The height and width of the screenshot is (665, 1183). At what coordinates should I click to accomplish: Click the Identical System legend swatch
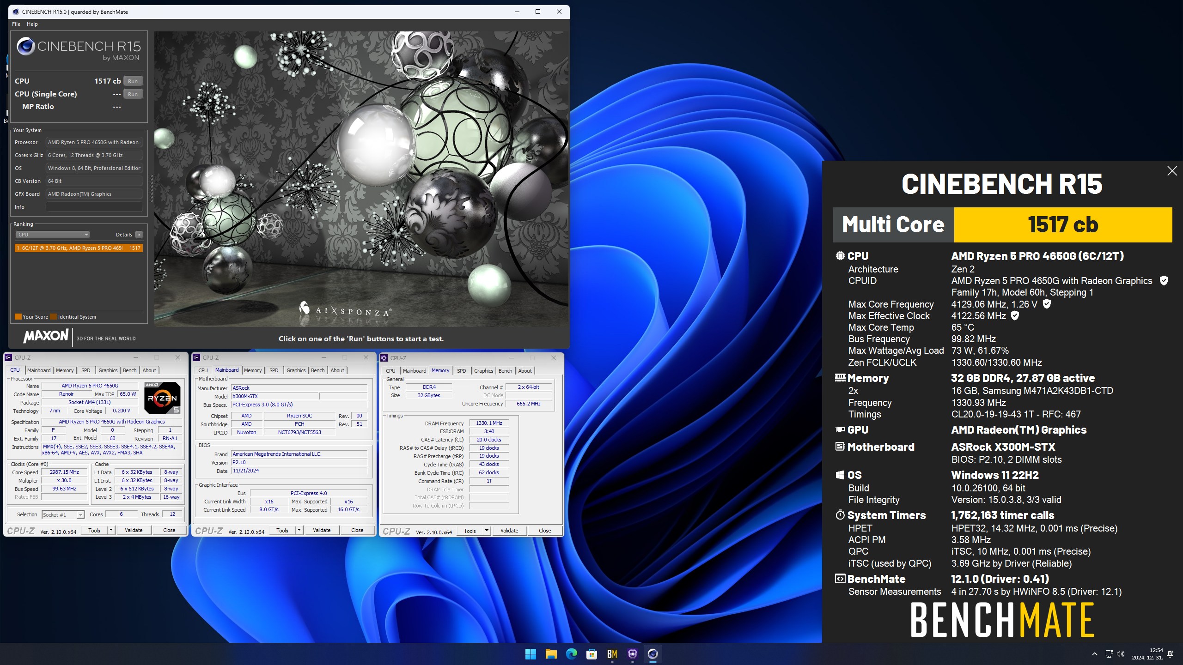(53, 317)
